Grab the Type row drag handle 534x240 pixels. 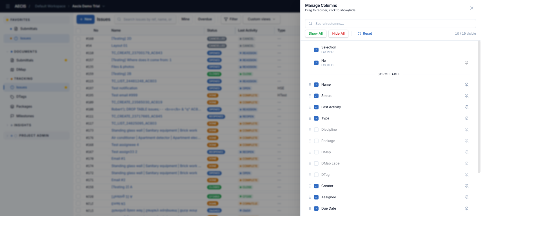[310, 118]
